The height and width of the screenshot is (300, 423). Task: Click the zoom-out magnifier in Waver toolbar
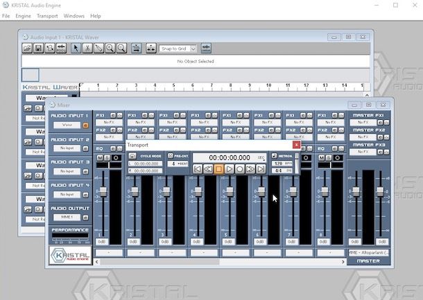click(121, 48)
